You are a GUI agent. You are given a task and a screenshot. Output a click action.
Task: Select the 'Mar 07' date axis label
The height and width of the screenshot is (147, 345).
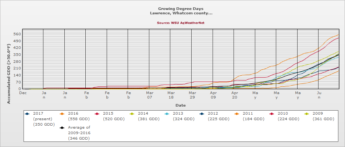(x=149, y=95)
